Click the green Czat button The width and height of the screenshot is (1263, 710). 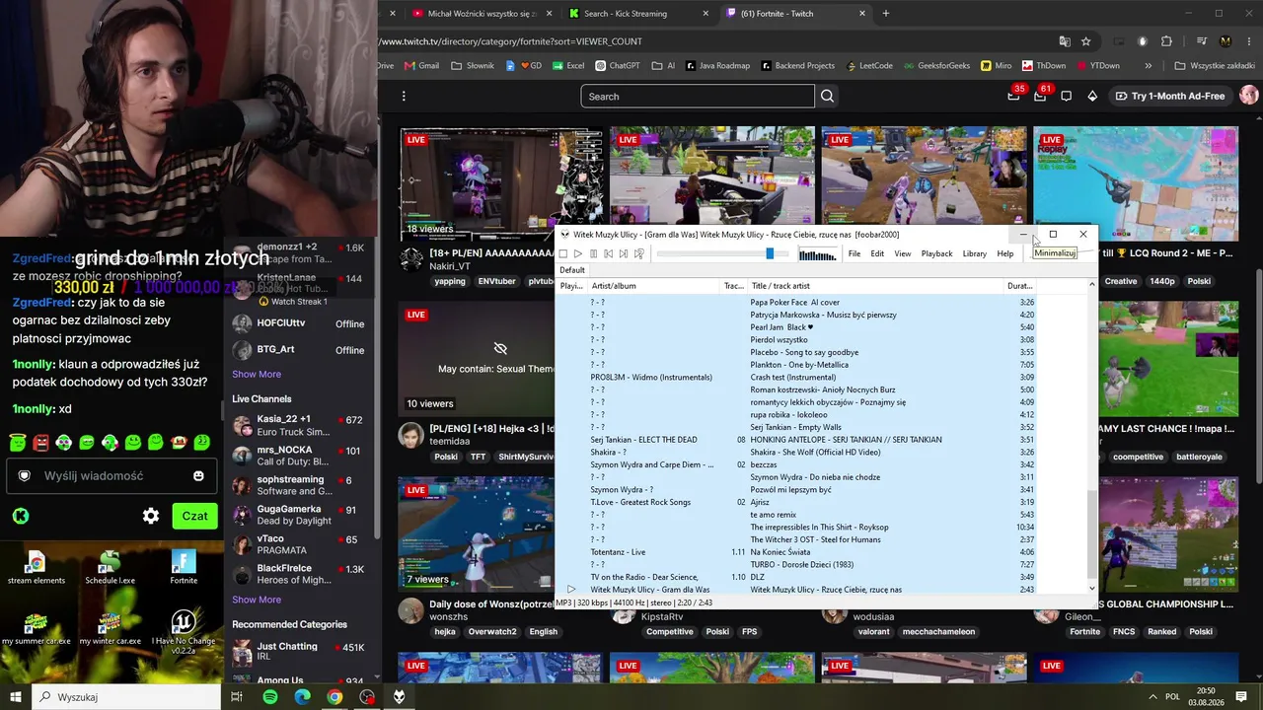point(194,516)
